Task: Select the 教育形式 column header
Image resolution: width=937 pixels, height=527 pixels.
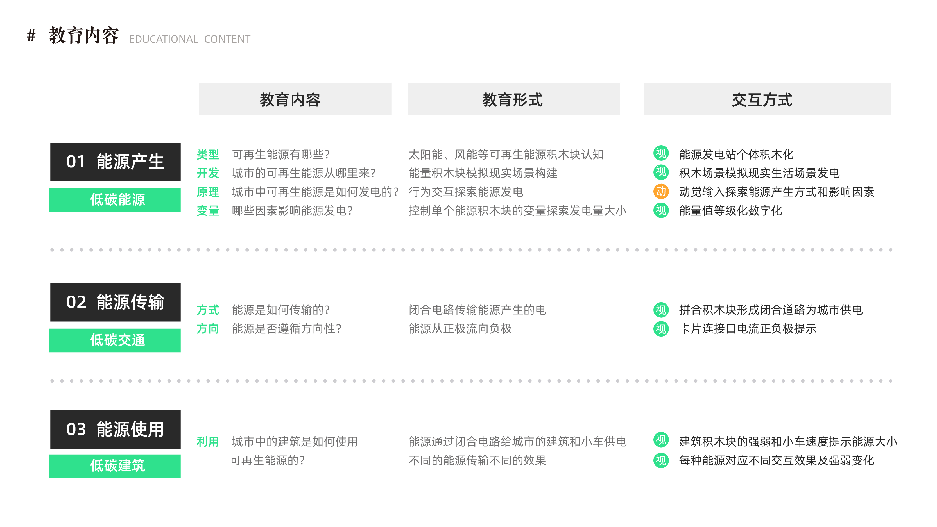Action: point(513,99)
